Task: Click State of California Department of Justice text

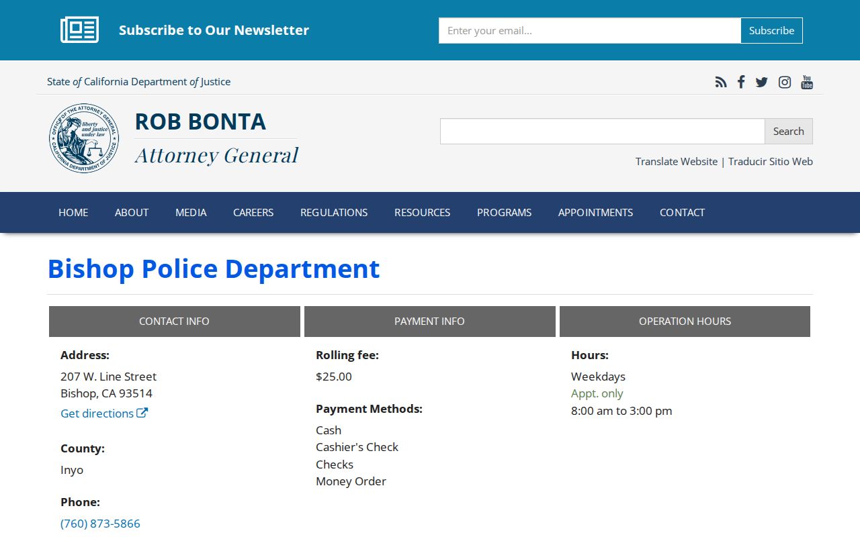Action: [138, 82]
